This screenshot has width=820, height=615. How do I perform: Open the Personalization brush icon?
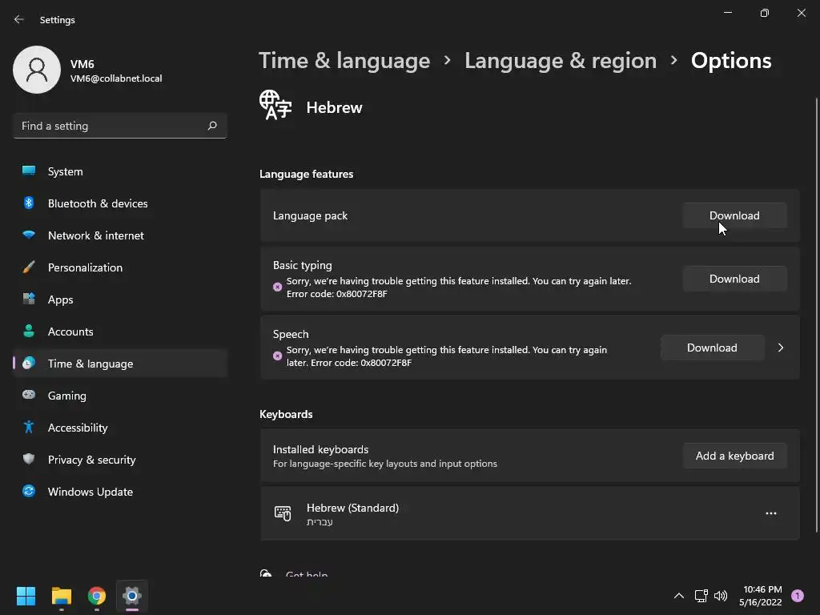click(29, 267)
